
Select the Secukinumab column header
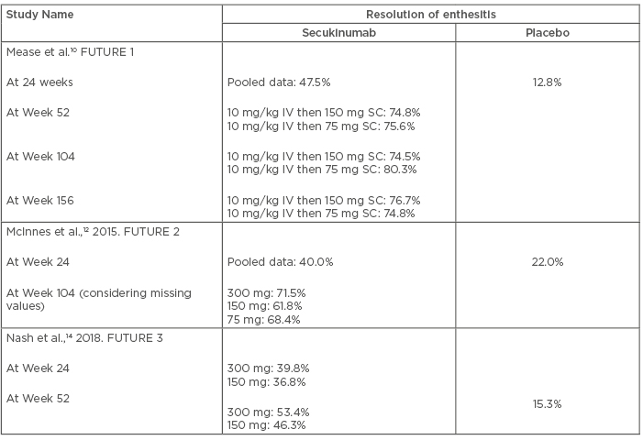(338, 32)
